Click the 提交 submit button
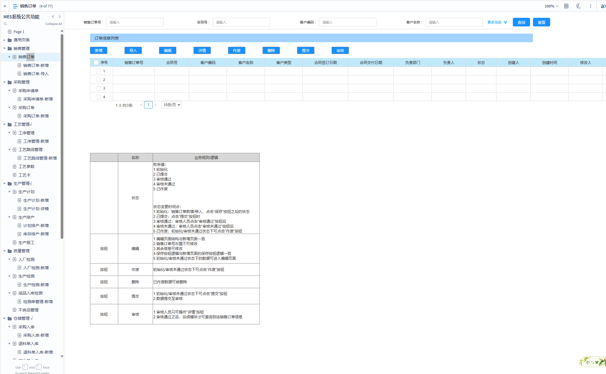 [x=306, y=51]
